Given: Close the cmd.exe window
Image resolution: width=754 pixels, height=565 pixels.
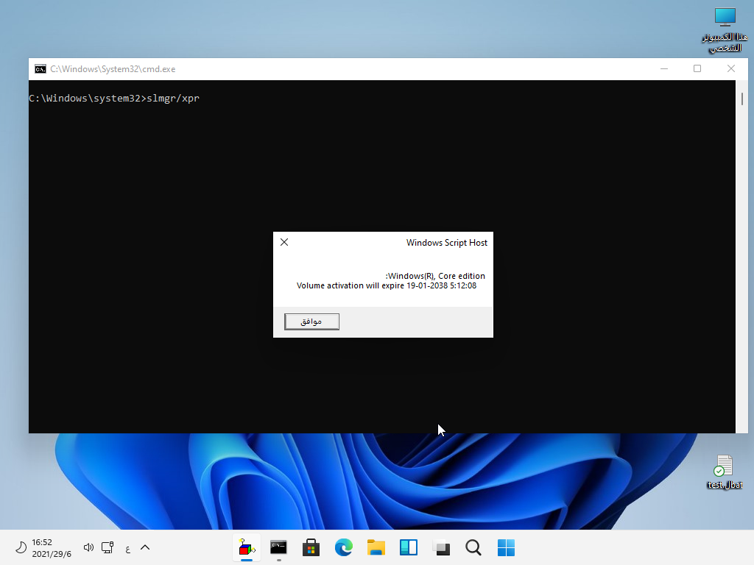Looking at the screenshot, I should pyautogui.click(x=731, y=68).
